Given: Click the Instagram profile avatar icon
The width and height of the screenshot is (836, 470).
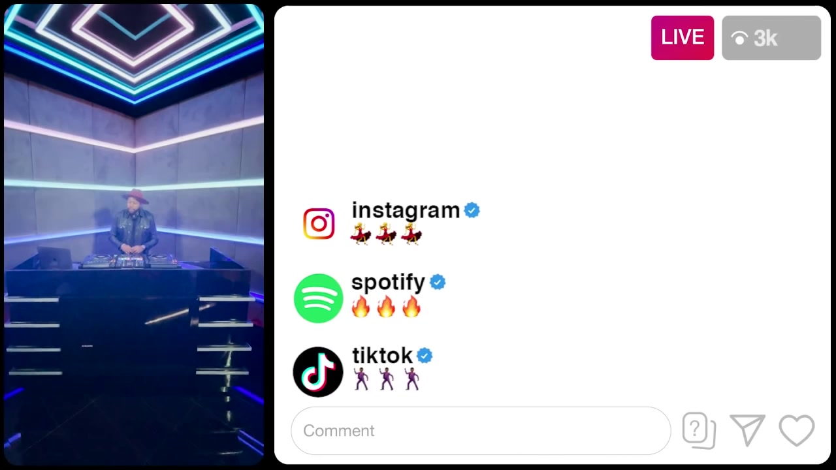Looking at the screenshot, I should pos(319,224).
